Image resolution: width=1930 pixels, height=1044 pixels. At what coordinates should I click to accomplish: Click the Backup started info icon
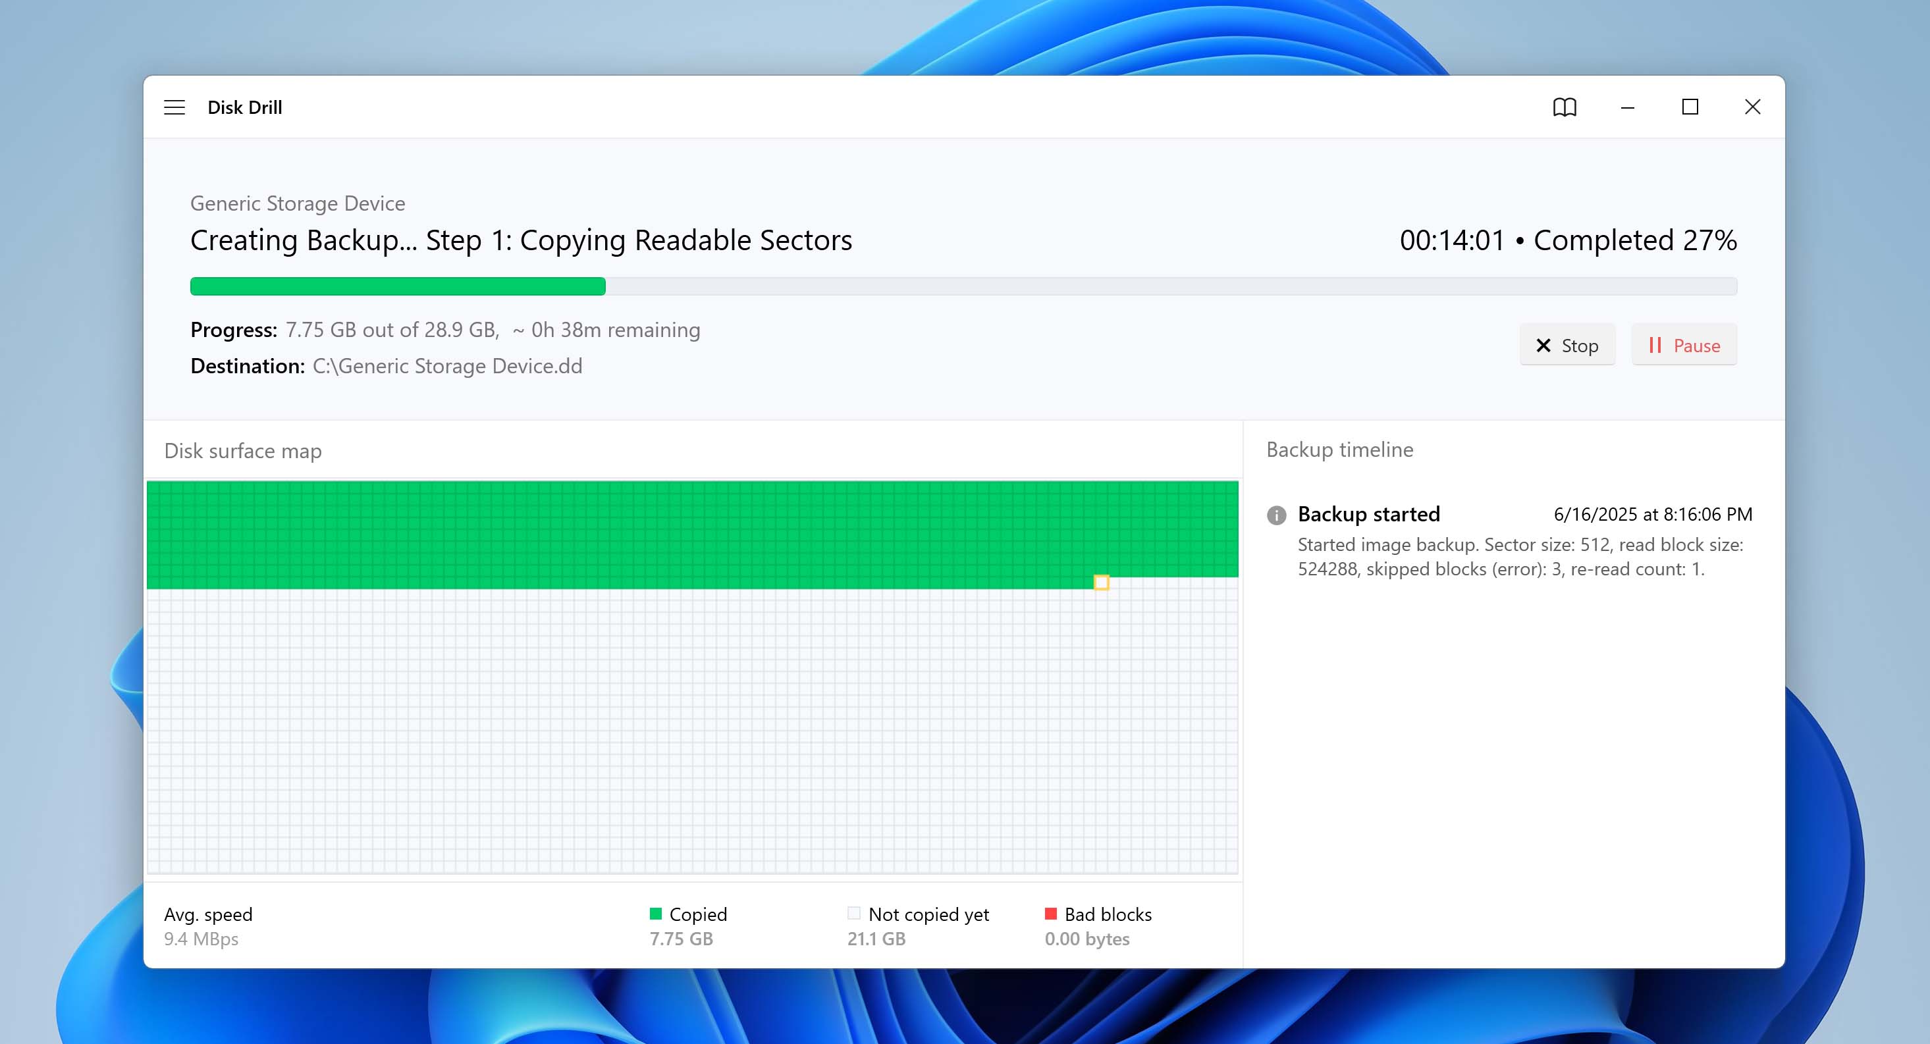click(1276, 515)
